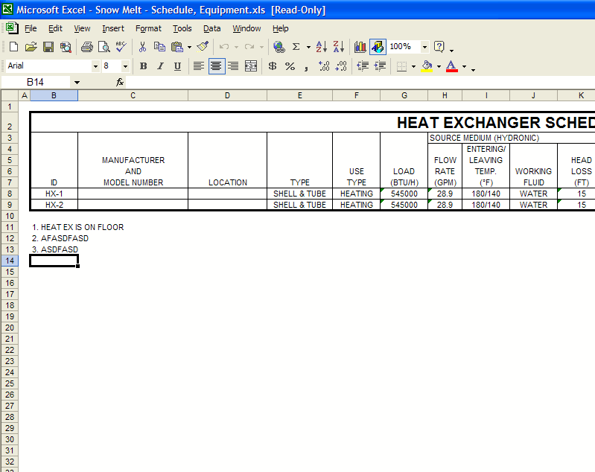
Task: Open the Paste options dropdown arrow
Action: tap(189, 47)
